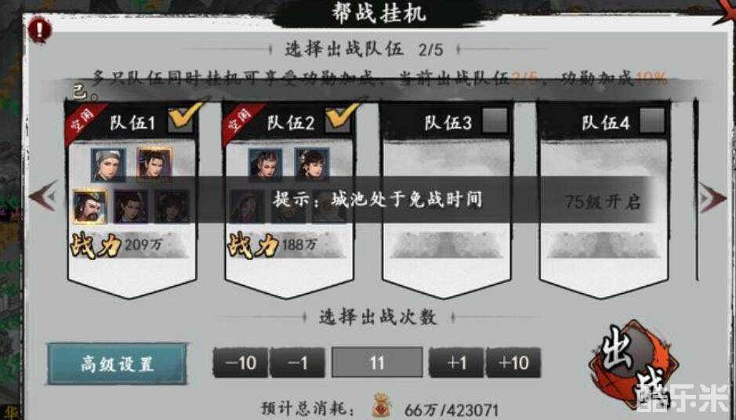Click the second female hero portrait in 队伍2

click(312, 165)
